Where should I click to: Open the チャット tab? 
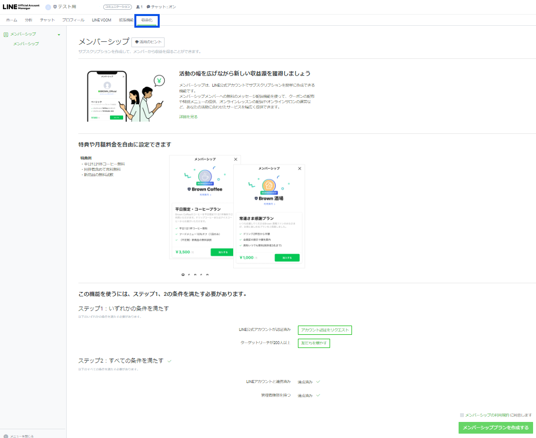[x=47, y=20]
